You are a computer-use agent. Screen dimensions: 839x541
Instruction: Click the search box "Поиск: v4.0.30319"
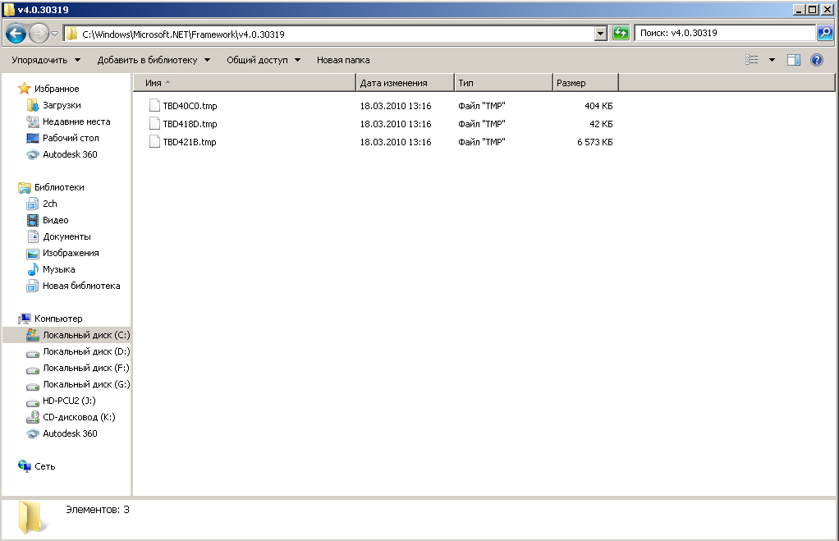[x=725, y=33]
